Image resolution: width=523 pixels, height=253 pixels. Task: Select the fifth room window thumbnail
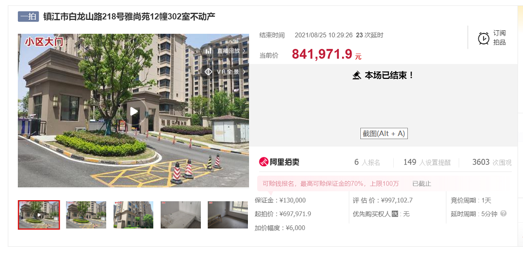228,215
